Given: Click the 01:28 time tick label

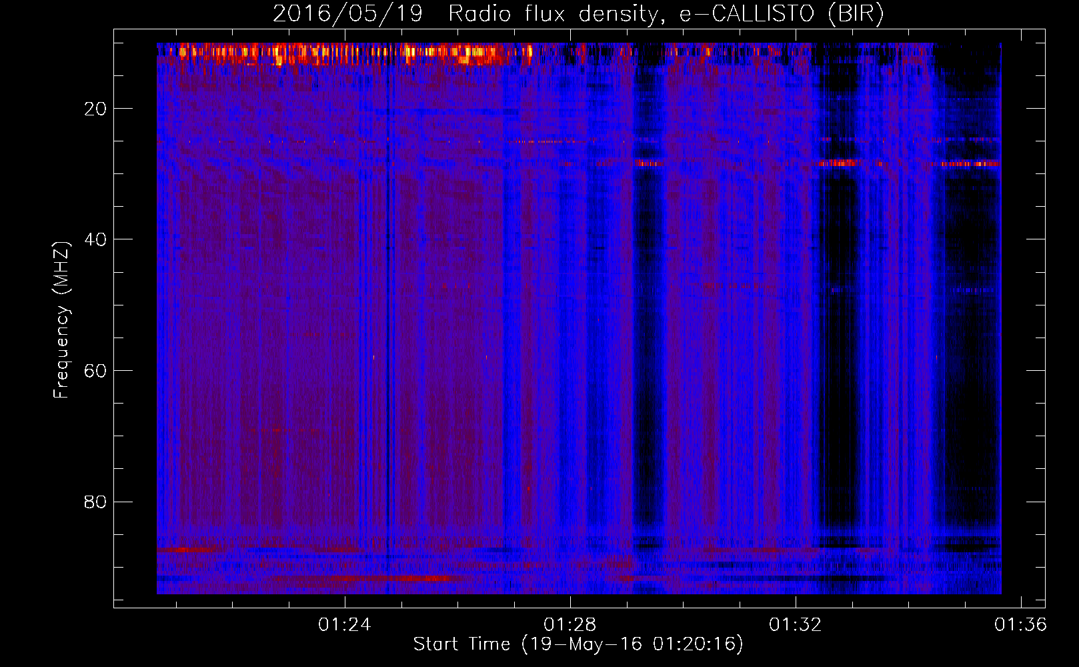Looking at the screenshot, I should point(570,625).
